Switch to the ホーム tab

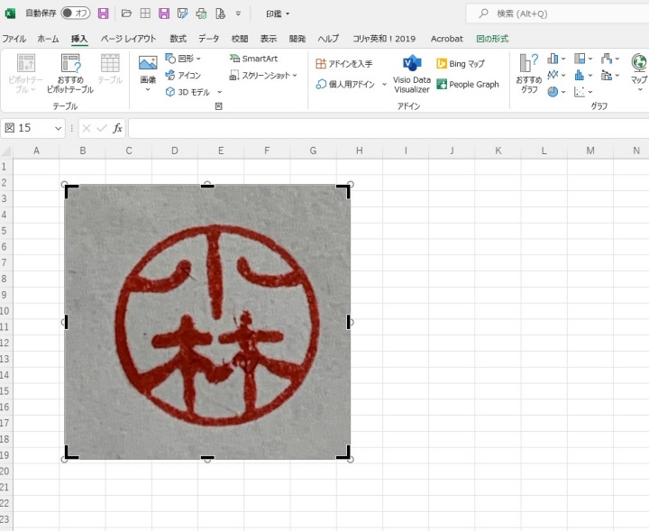click(48, 39)
